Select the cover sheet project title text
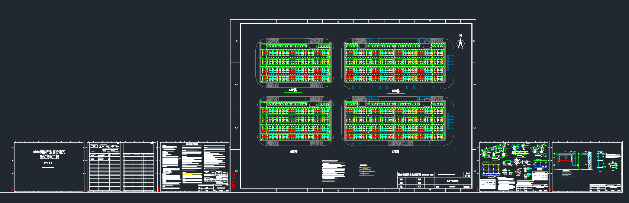 click(x=49, y=154)
